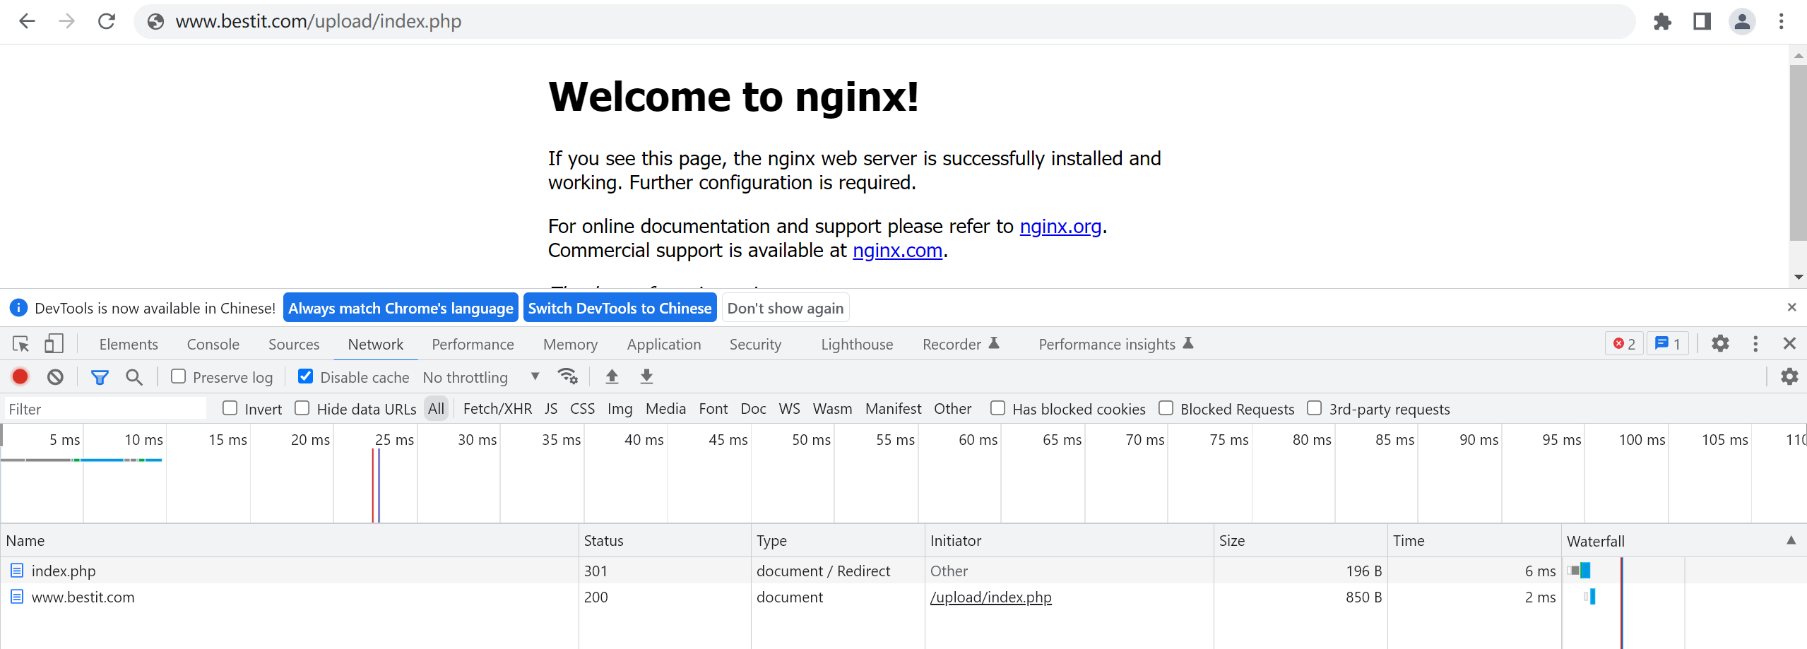Open /upload/index.php initiator link
The image size is (1807, 649).
pos(990,597)
